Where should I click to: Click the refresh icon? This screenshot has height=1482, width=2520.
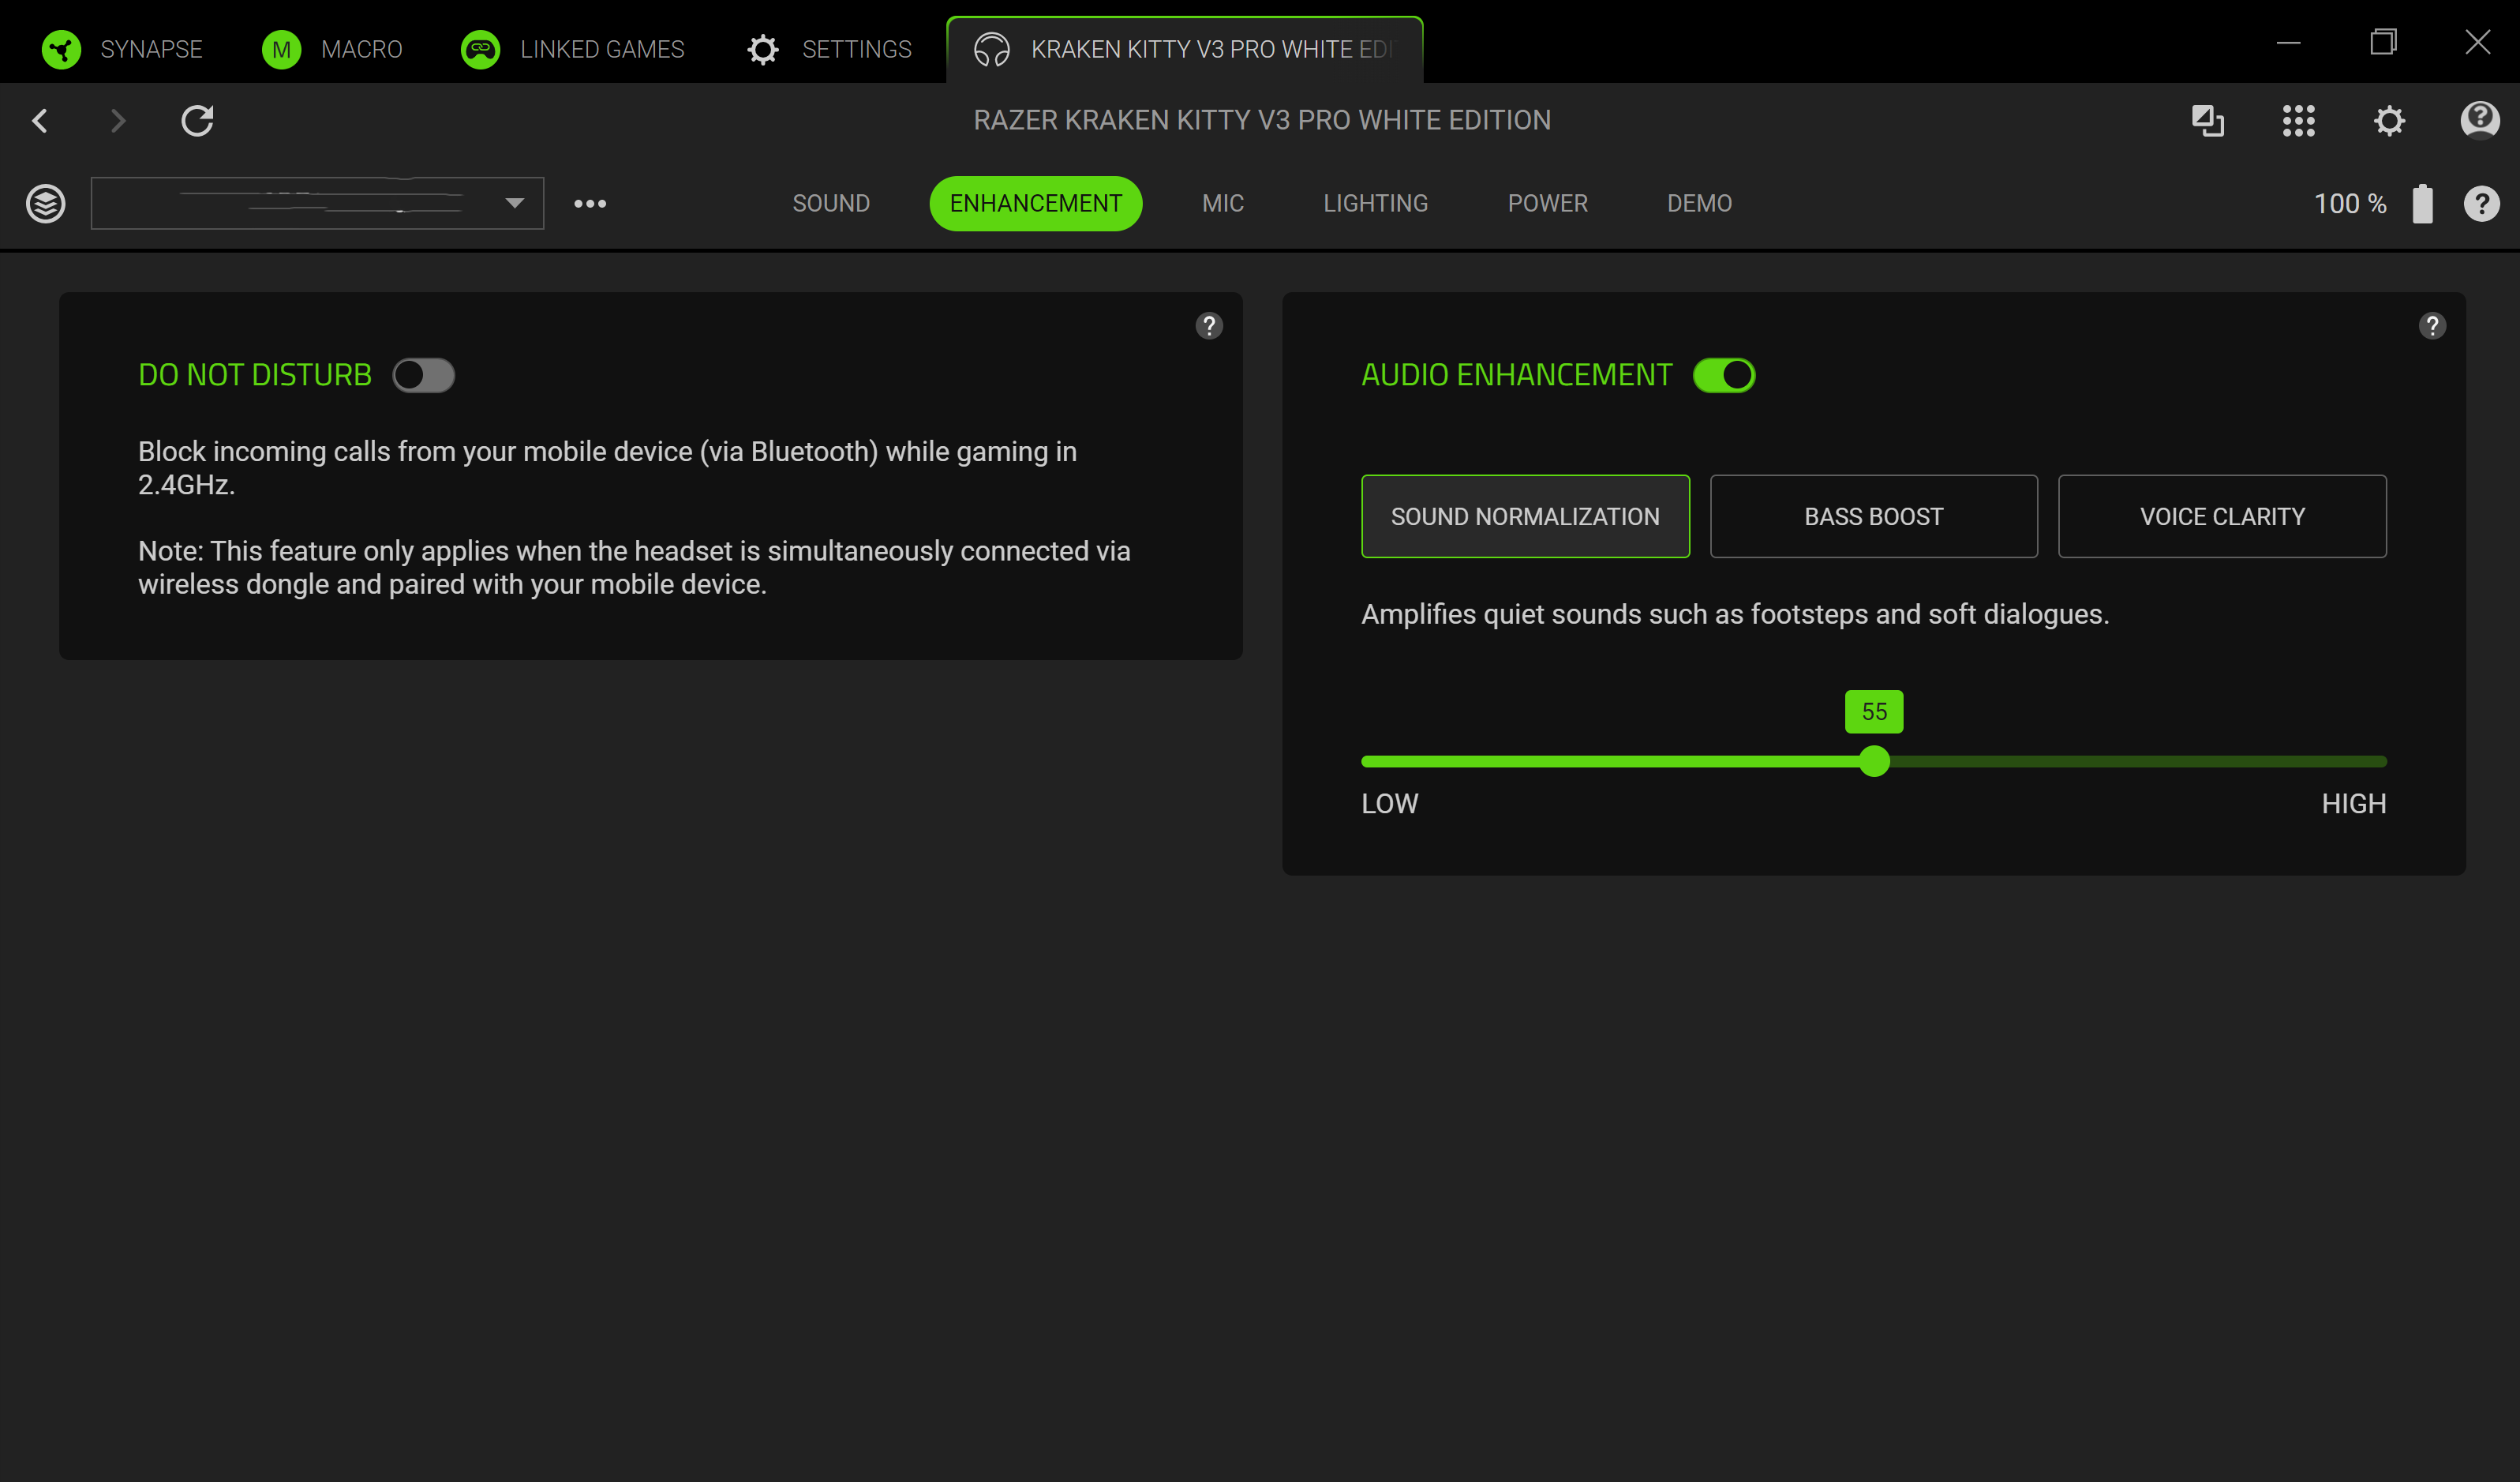[x=197, y=120]
